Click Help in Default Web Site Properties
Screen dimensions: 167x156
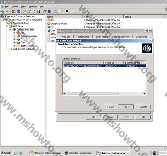point(143,117)
